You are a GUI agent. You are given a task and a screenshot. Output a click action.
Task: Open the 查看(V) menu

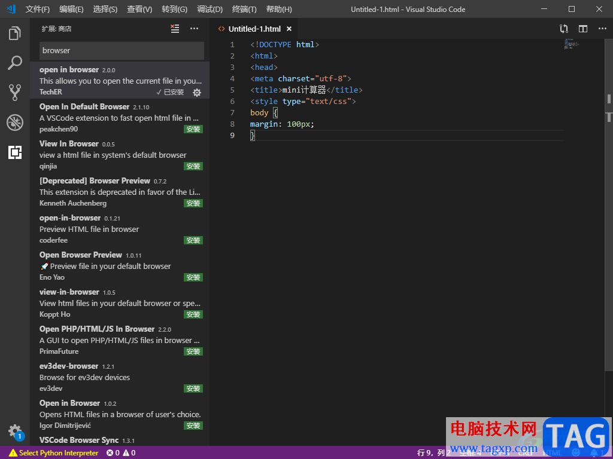(x=139, y=9)
